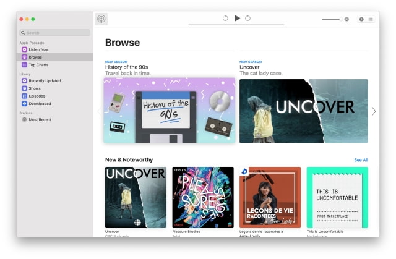Image resolution: width=396 pixels, height=259 pixels.
Task: Click the Shows sidebar icon
Action: 24,88
